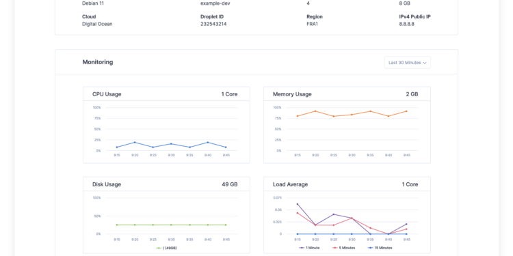The width and height of the screenshot is (513, 256).
Task: Toggle the 5 Minutes legend series
Action: pos(344,248)
